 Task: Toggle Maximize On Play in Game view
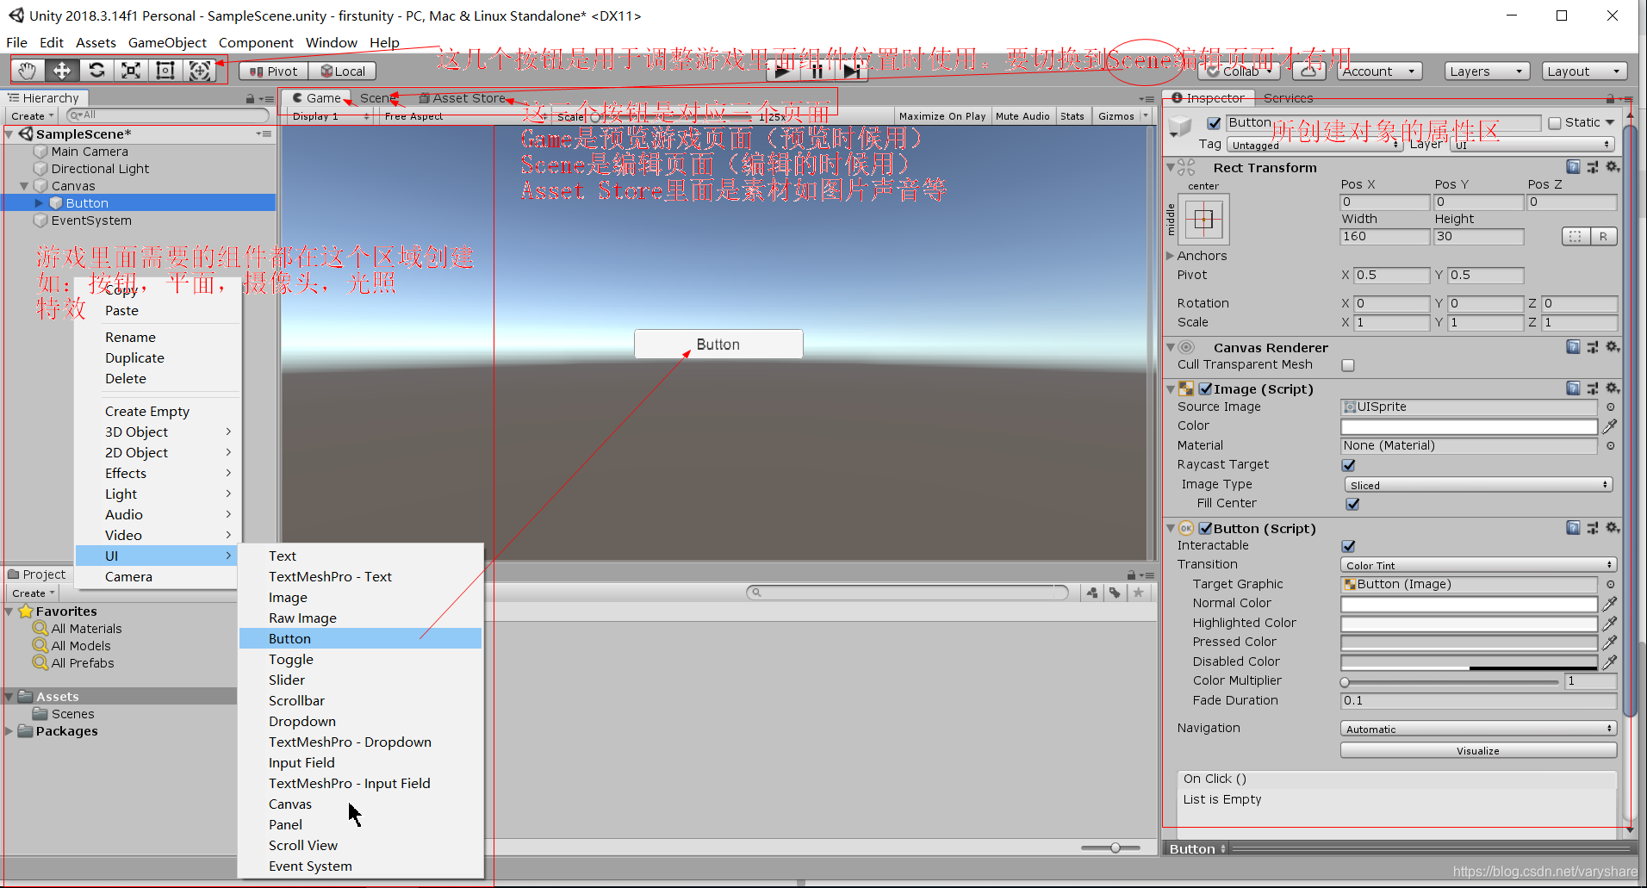[942, 116]
